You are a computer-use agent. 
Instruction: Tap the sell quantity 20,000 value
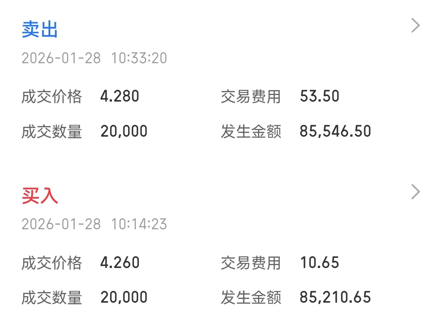[124, 131]
